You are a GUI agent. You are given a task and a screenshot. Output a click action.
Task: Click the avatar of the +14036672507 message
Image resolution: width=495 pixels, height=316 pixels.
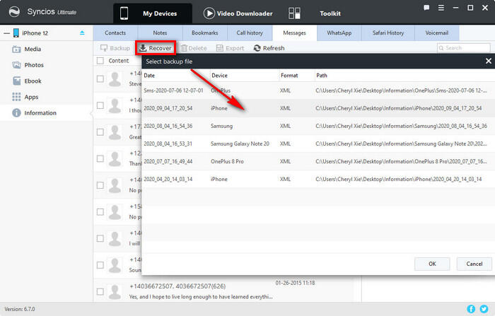tap(115, 291)
